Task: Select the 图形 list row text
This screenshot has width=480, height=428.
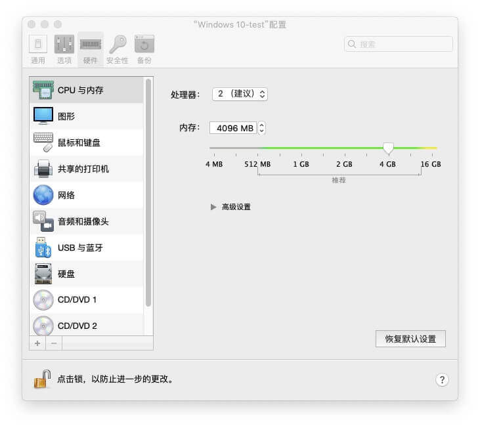Action: 66,117
